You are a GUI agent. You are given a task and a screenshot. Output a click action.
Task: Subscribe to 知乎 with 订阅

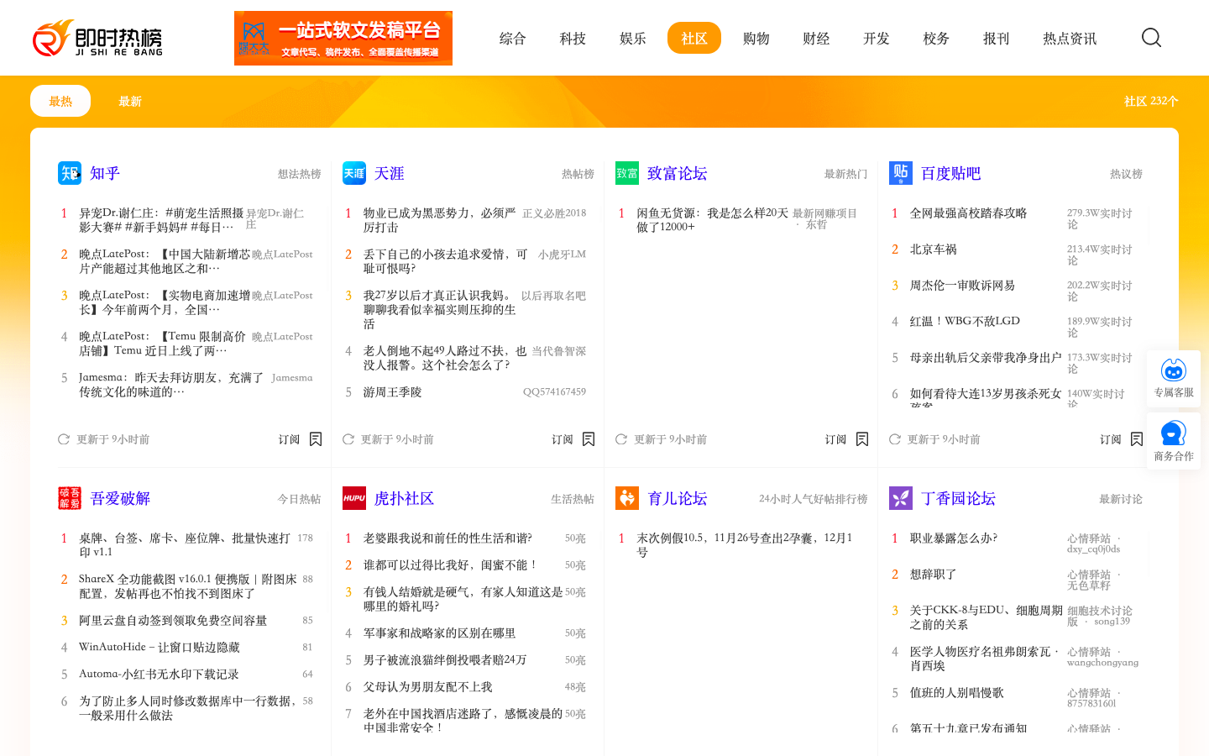(290, 439)
